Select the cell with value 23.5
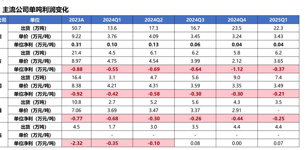Screen dimensions: 305x150 (x=237, y=28)
